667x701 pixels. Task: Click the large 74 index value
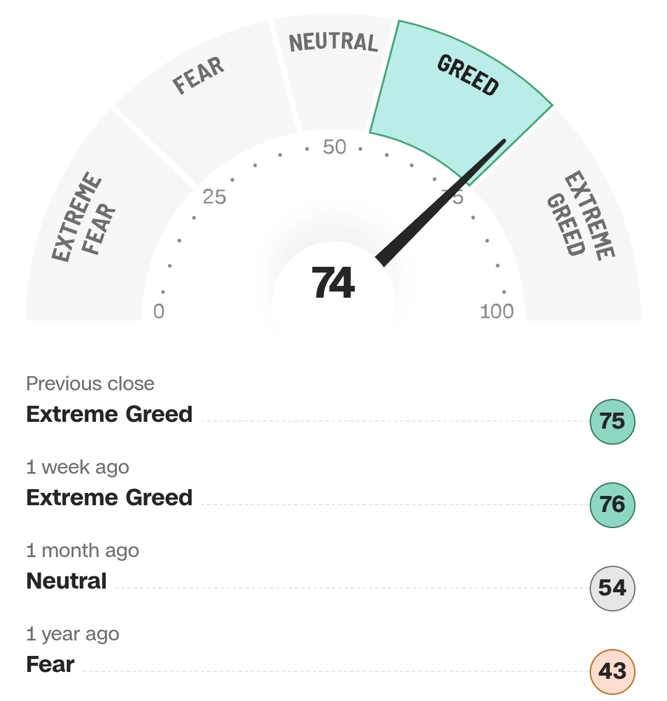pyautogui.click(x=333, y=282)
